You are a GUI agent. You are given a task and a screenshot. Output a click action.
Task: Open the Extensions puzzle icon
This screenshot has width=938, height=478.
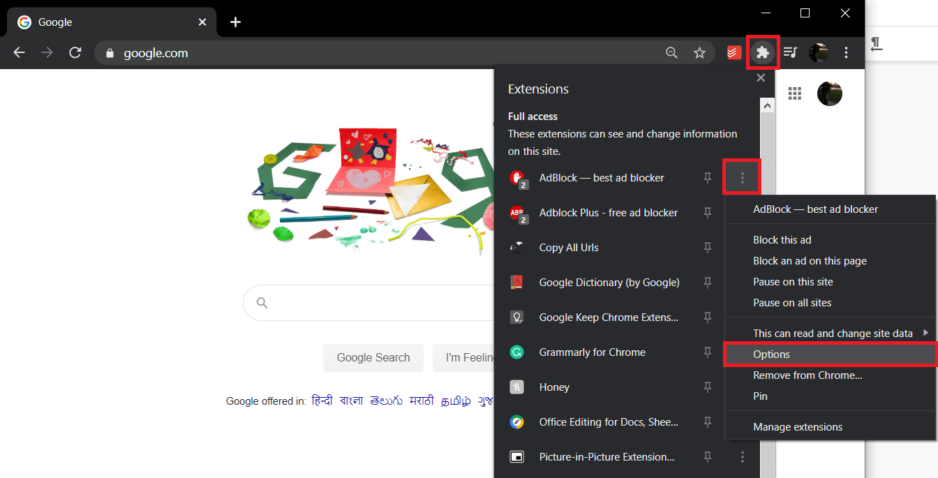763,52
